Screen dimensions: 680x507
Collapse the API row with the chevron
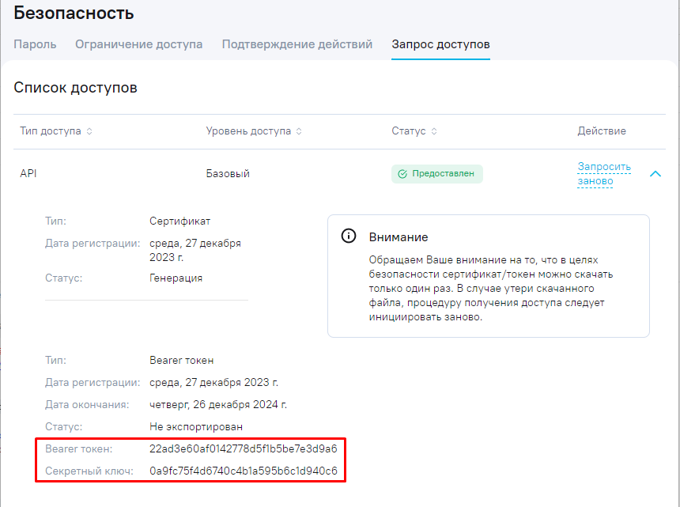pyautogui.click(x=655, y=174)
